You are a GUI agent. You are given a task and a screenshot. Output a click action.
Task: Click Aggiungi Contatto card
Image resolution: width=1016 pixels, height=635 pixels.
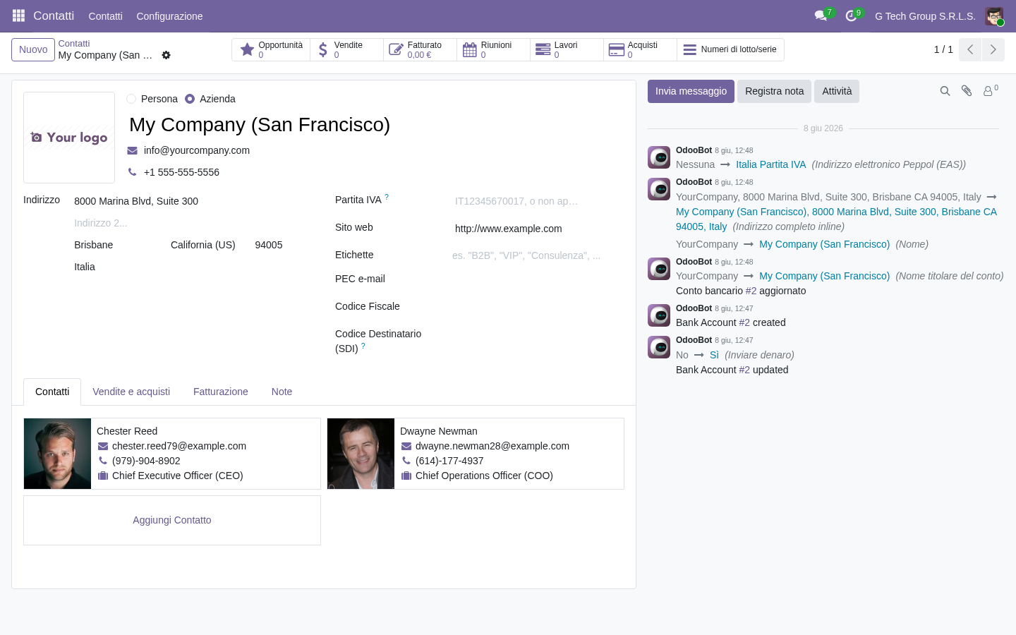[x=172, y=520]
